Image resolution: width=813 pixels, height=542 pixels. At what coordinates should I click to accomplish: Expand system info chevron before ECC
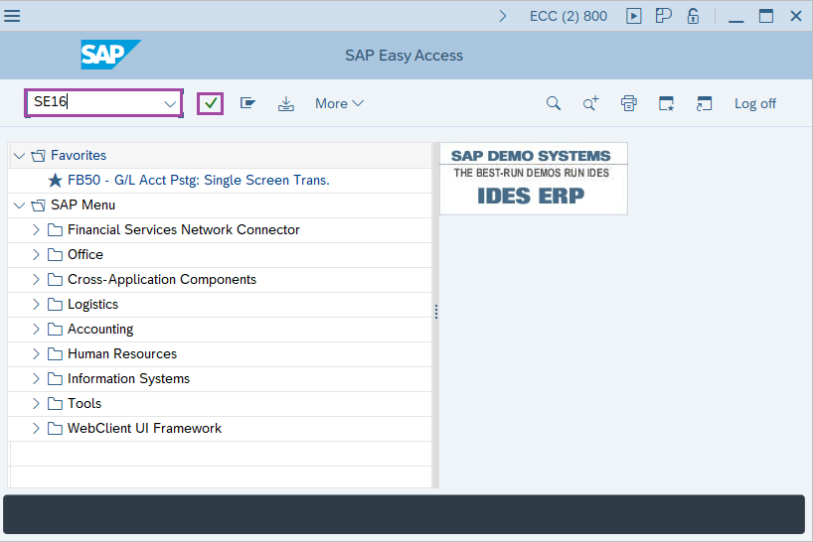point(503,16)
